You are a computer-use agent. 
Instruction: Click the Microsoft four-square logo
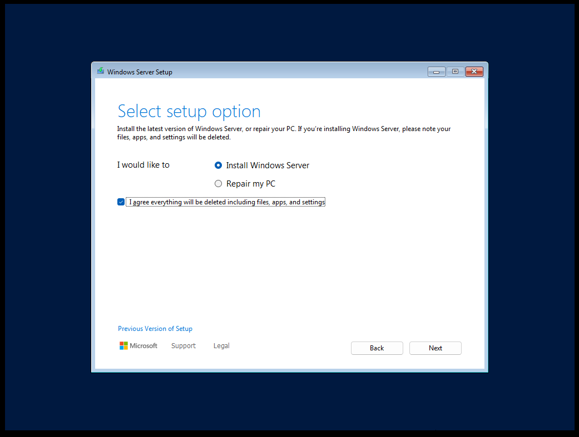coord(123,346)
